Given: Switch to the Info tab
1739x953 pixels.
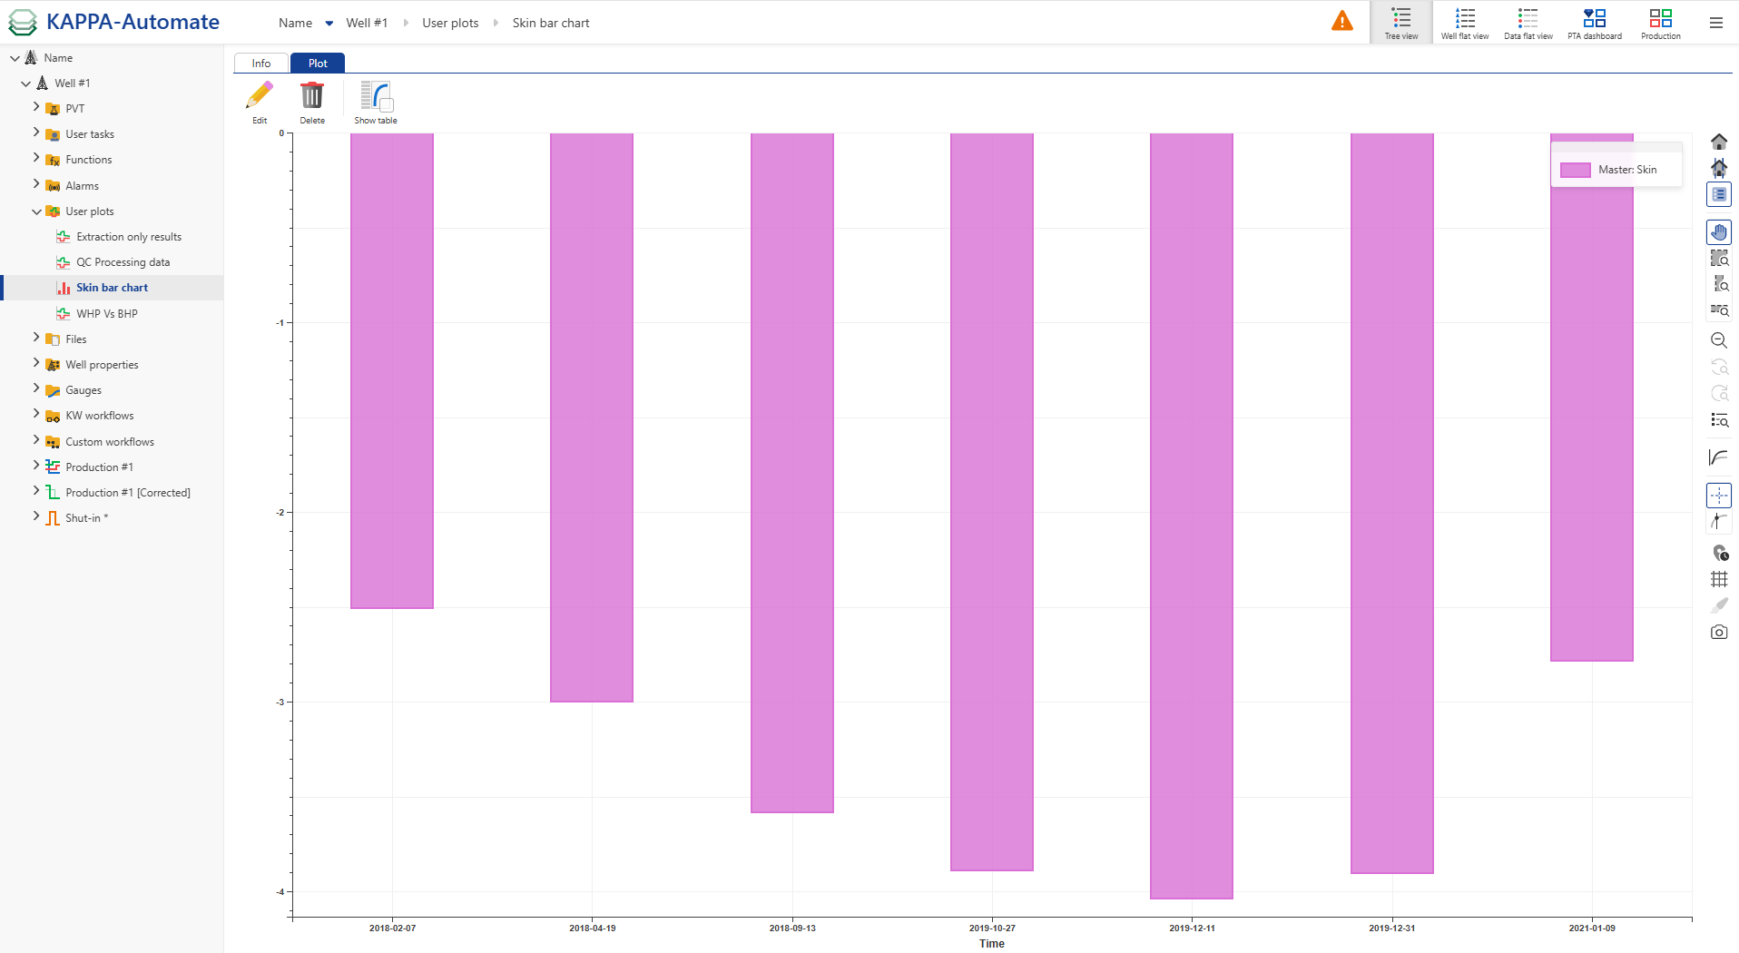Looking at the screenshot, I should coord(260,63).
